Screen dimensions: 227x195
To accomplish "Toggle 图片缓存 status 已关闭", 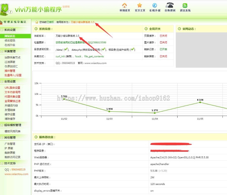I will click(x=163, y=42).
